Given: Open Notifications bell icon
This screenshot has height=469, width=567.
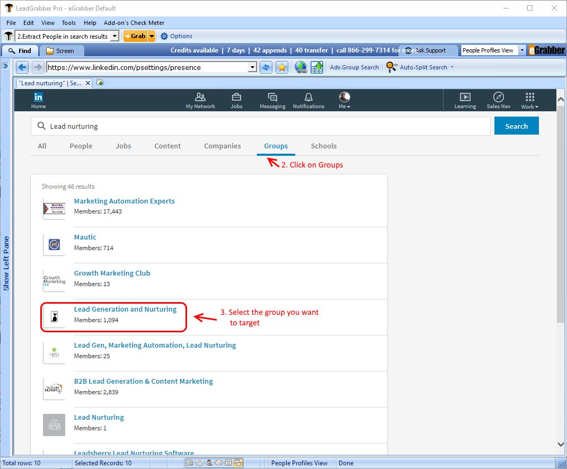Looking at the screenshot, I should [308, 100].
